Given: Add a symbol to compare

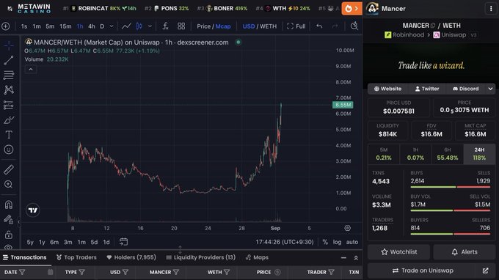Looking at the screenshot, I should pyautogui.click(x=6, y=26).
